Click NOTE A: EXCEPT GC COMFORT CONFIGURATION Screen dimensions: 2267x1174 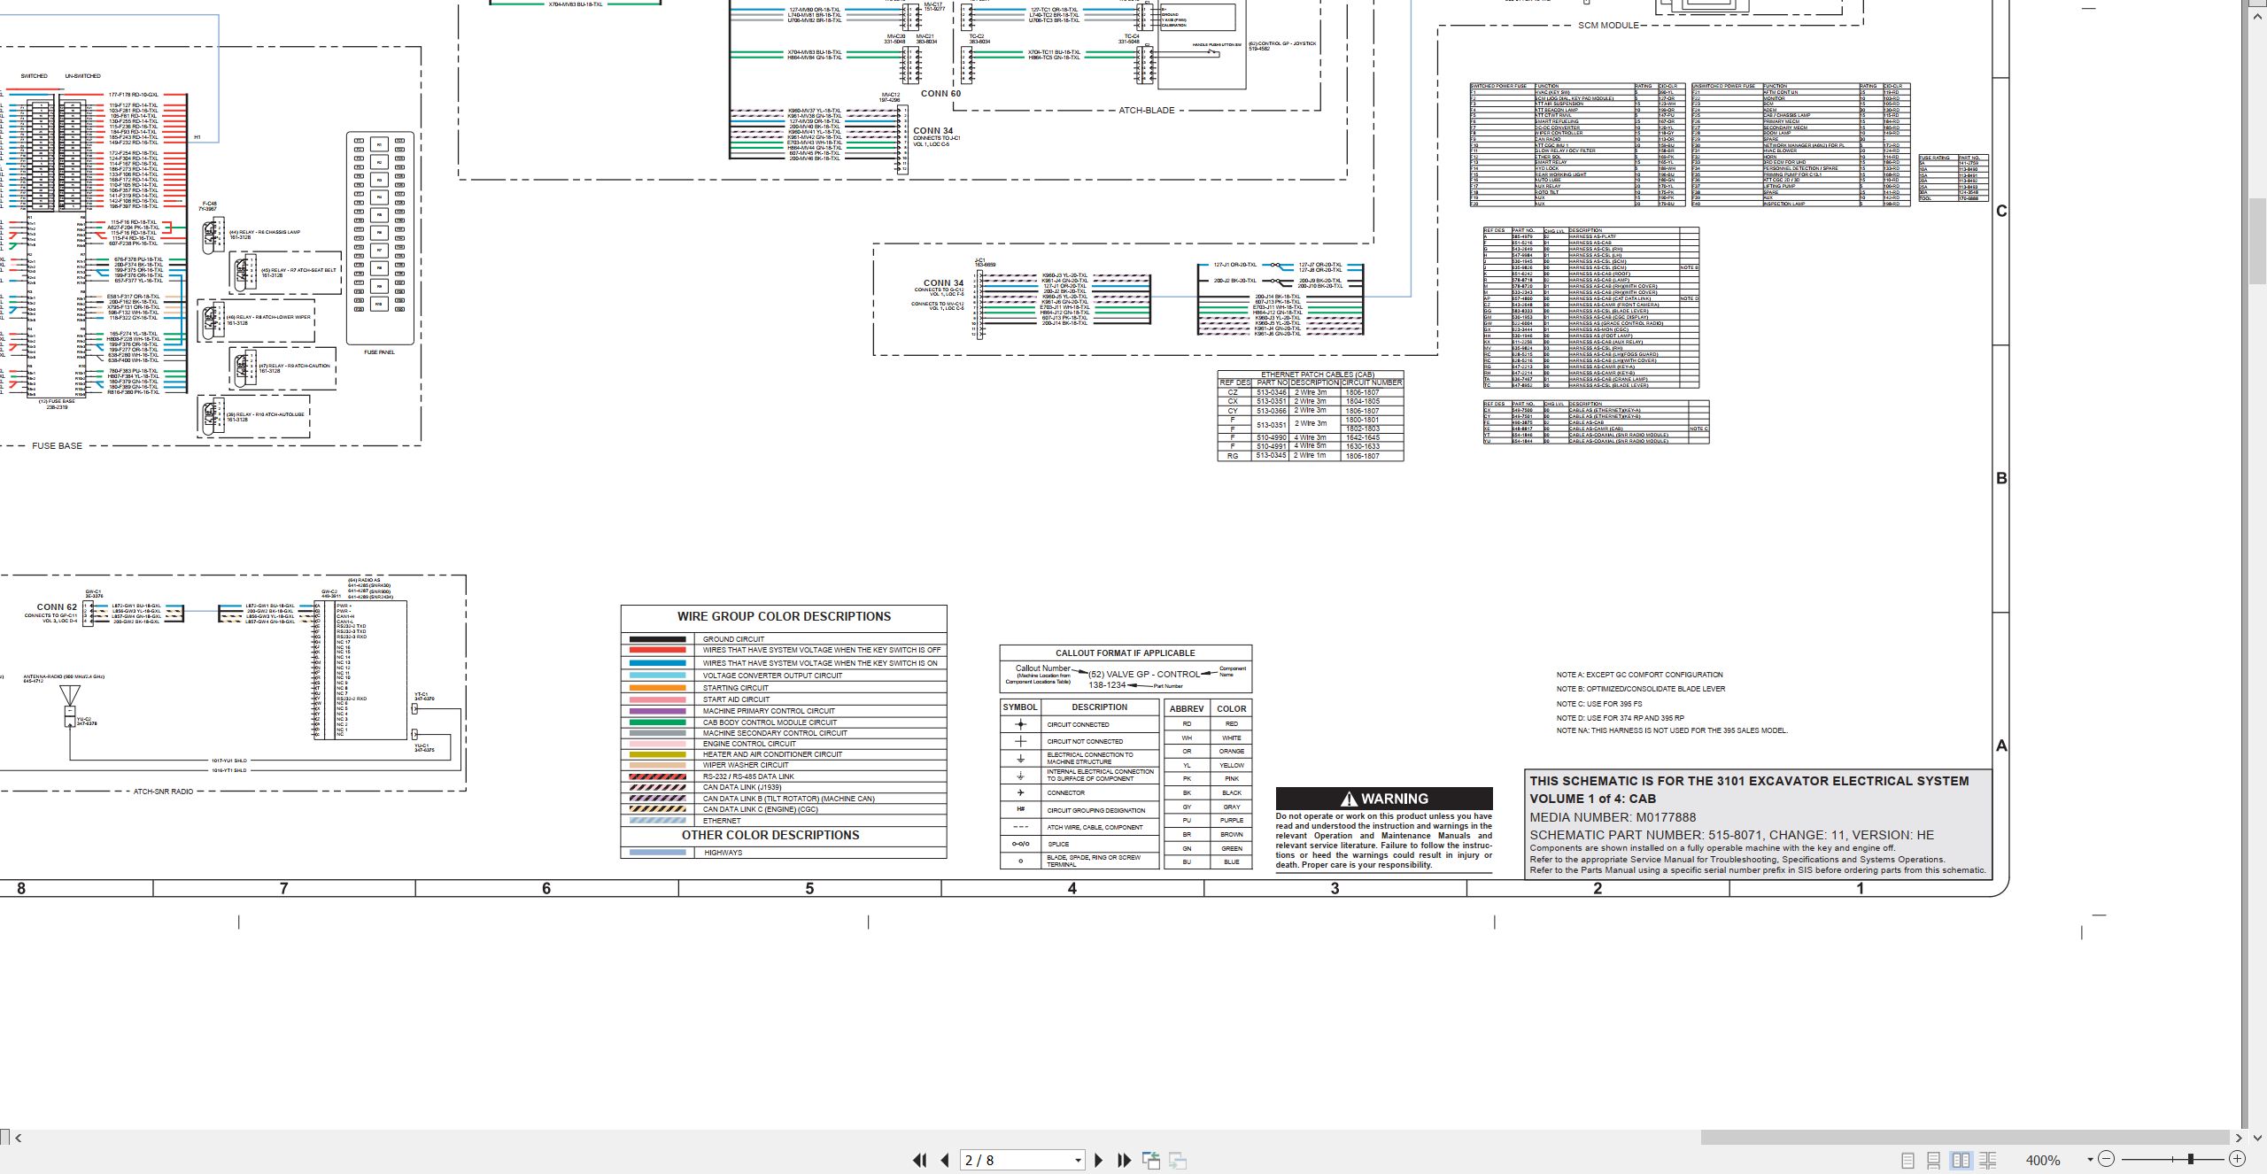1639,675
